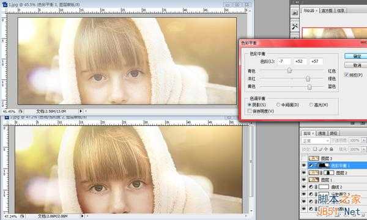367x220 pixels.
Task: Click the 确定 OK button
Action: click(356, 56)
